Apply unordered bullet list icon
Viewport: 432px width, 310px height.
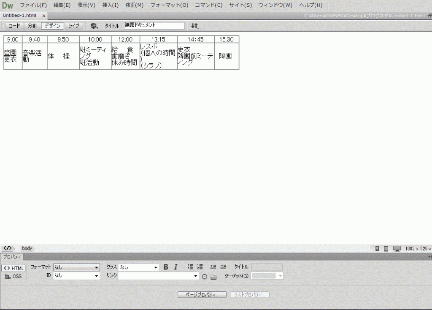(x=190, y=267)
